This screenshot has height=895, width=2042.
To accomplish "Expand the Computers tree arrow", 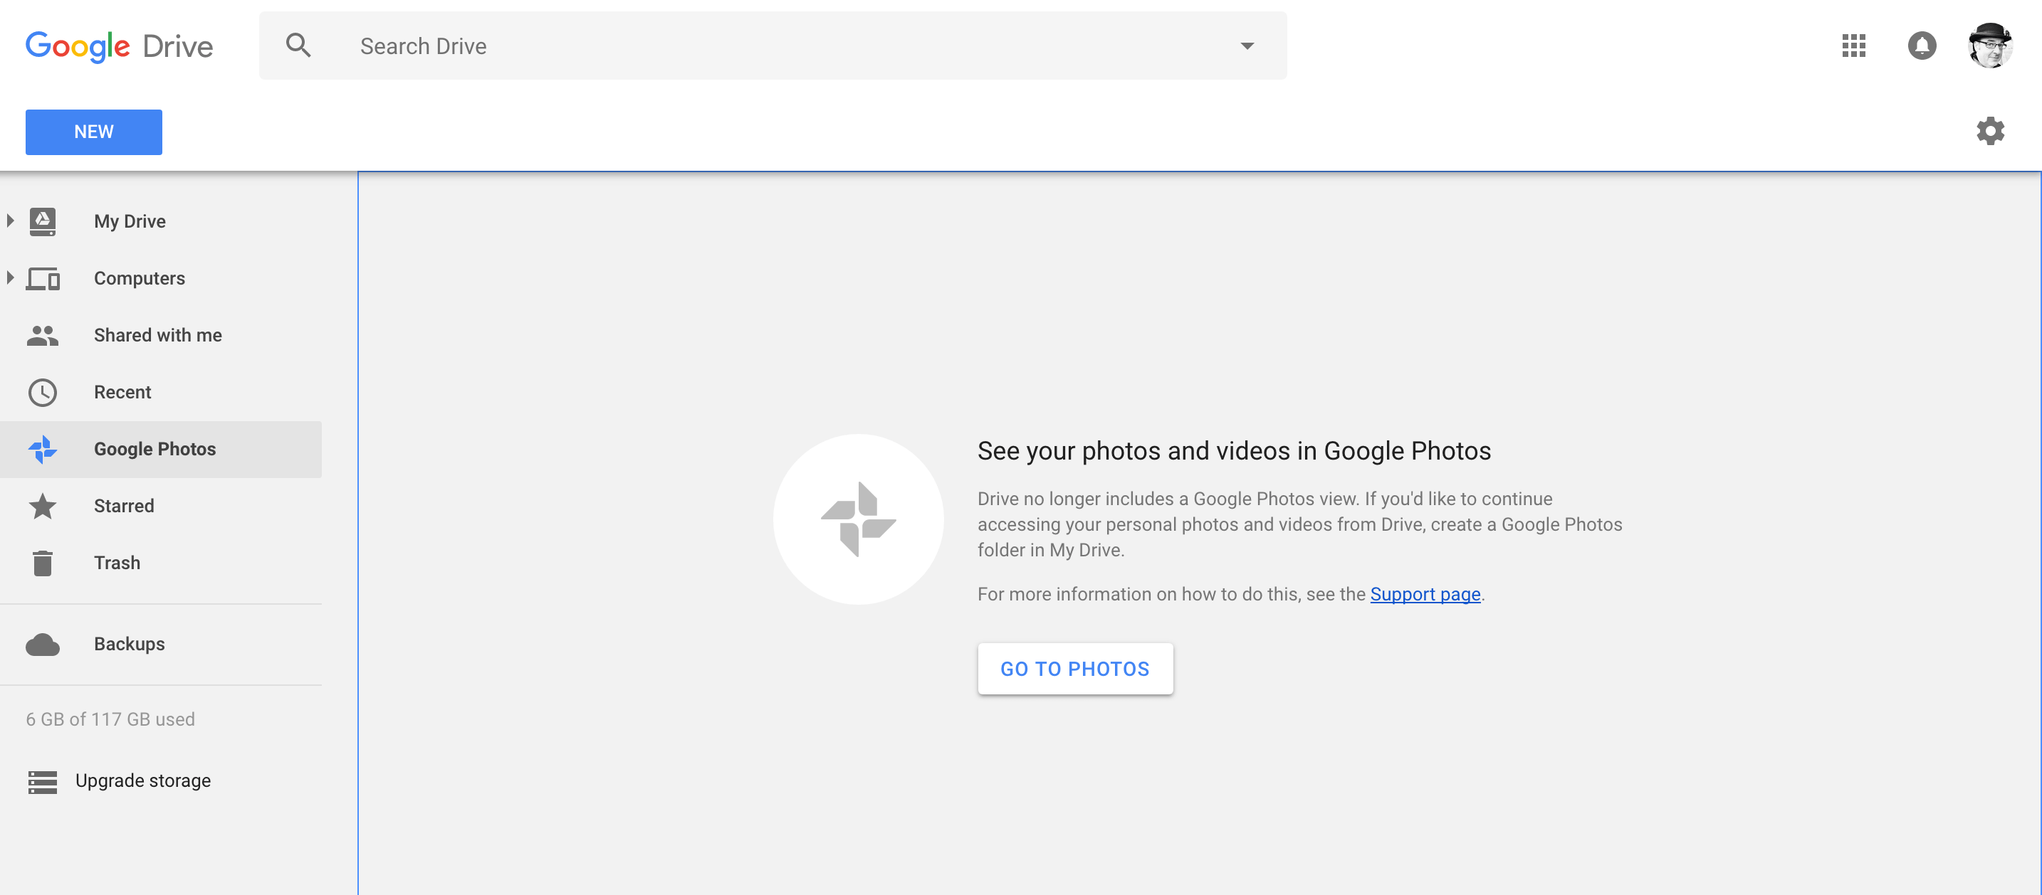I will point(10,278).
